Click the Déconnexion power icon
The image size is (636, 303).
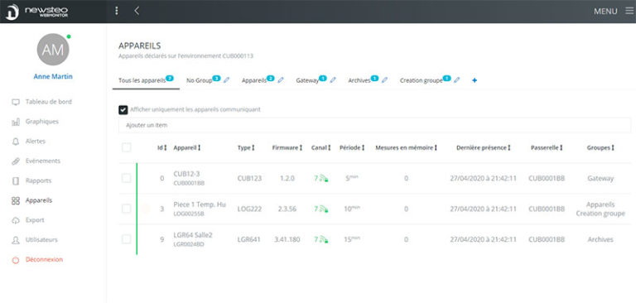pyautogui.click(x=16, y=260)
